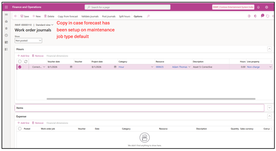Open the settings gear
The height and width of the screenshot is (151, 276).
click(x=266, y=7)
